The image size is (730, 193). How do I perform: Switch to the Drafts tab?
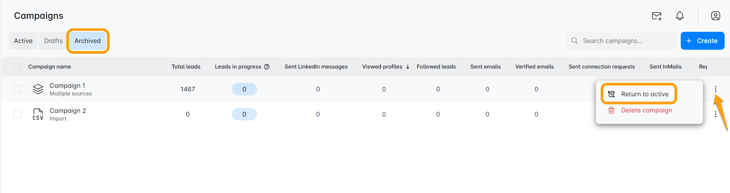(x=53, y=41)
